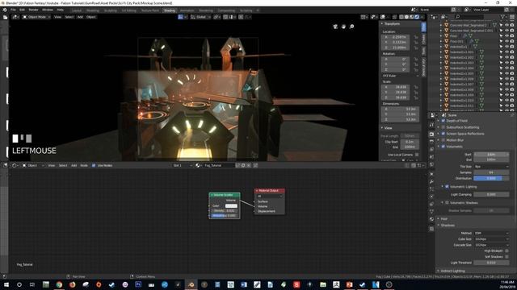Edit the Location X field
This screenshot has height=290, width=517.
coord(395,37)
